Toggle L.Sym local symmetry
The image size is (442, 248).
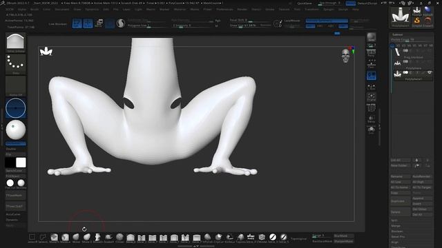coord(372,87)
